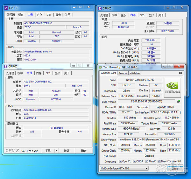
Task: Click the GPU-Z screenshot camera icon
Action: coord(180,73)
